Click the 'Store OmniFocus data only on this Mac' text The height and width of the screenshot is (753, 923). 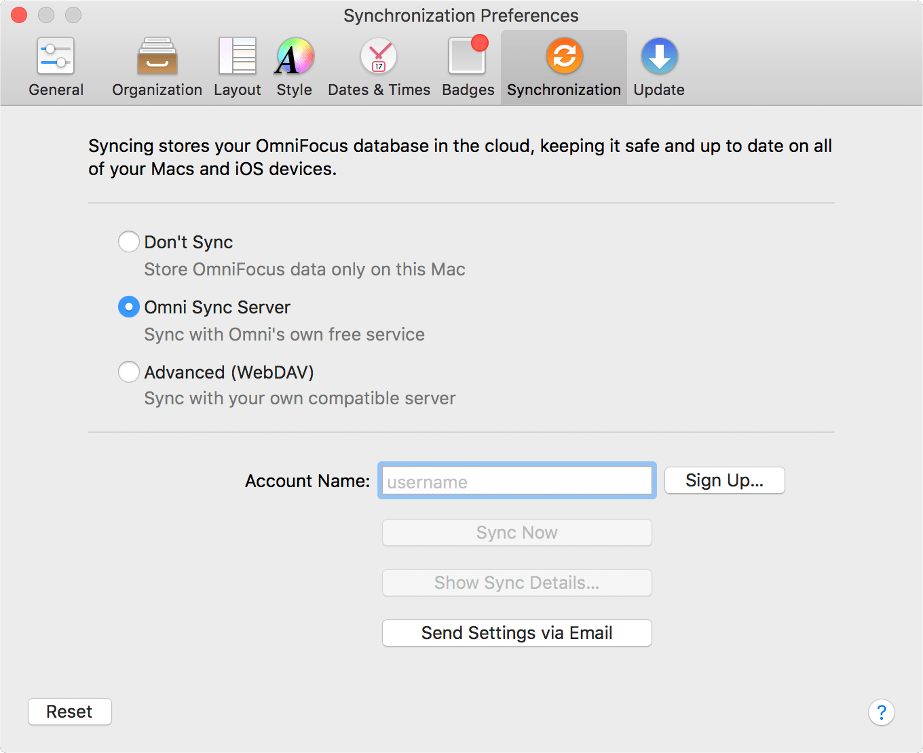coord(305,269)
